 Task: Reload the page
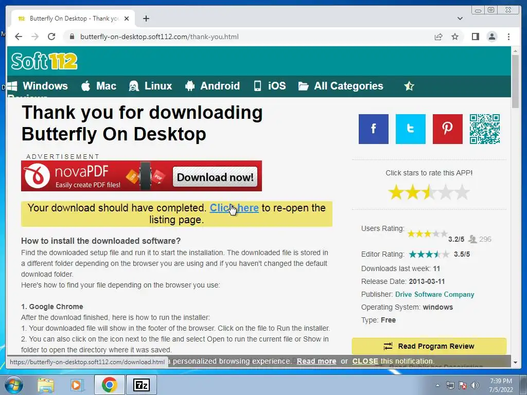pos(51,37)
